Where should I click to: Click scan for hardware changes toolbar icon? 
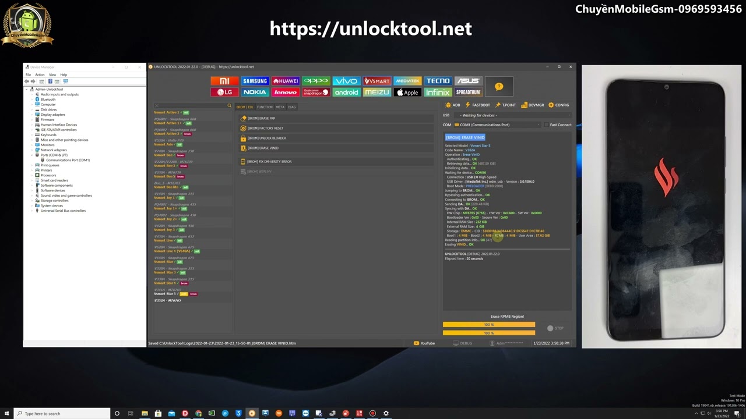coord(65,81)
